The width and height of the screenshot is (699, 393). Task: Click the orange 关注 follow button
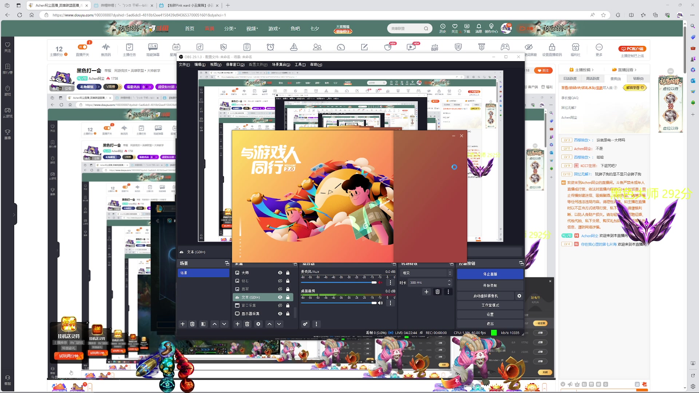(x=543, y=71)
